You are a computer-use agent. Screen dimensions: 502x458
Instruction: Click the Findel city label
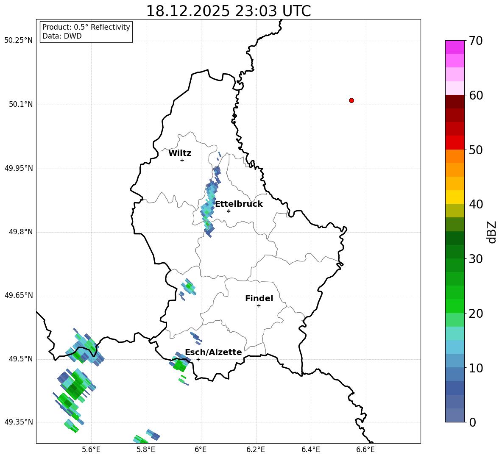point(259,298)
